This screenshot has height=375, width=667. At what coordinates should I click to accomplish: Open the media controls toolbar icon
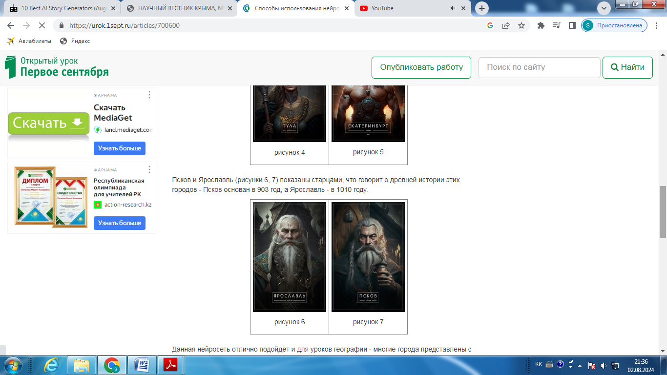tap(557, 25)
